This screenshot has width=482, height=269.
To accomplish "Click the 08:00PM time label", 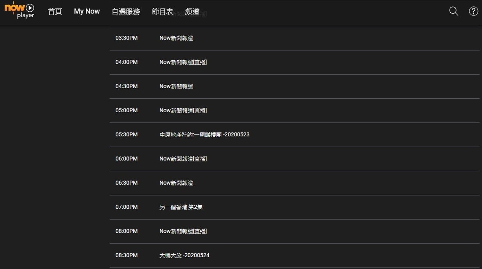I will coord(127,231).
